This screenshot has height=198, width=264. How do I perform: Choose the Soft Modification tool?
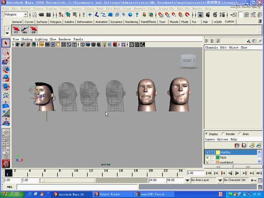point(6,105)
